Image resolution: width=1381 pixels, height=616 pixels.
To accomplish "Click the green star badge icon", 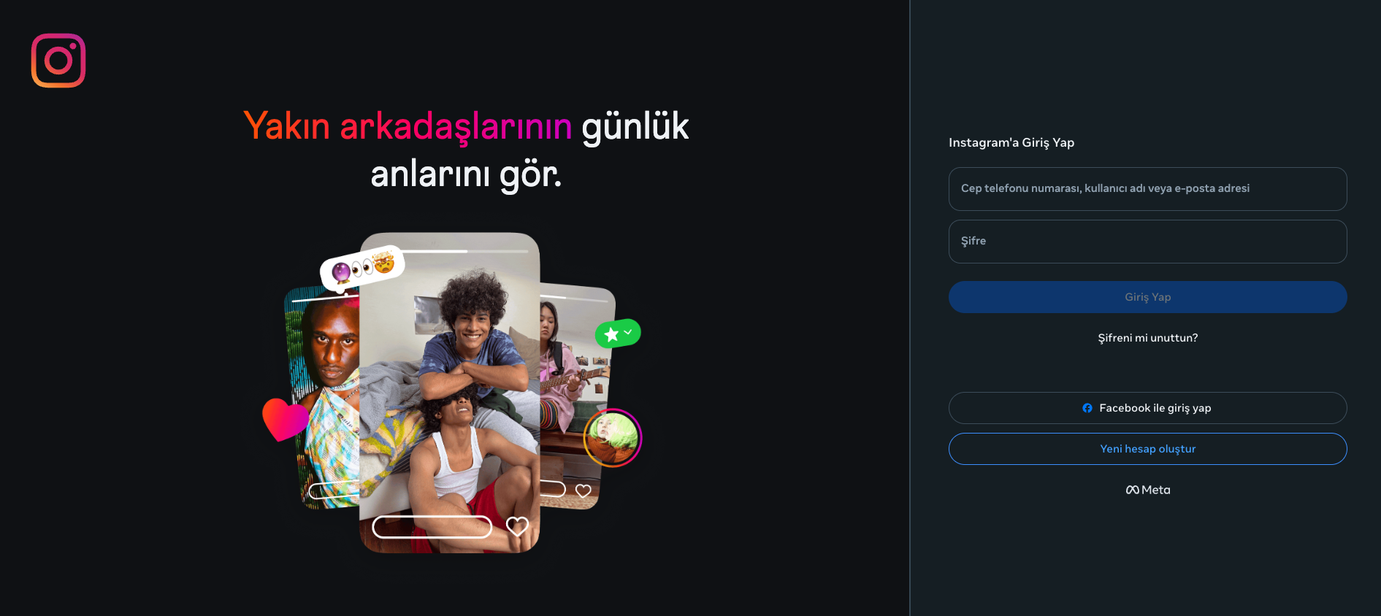I will click(x=618, y=334).
